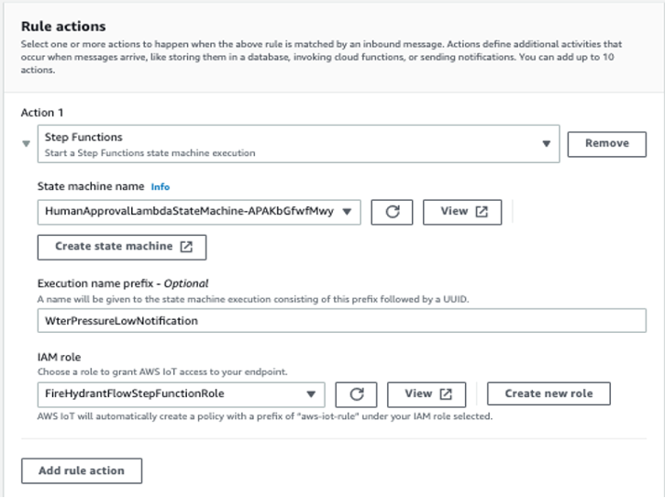665x498 pixels.
Task: Collapse the Action 1 section triangle
Action: 26,144
